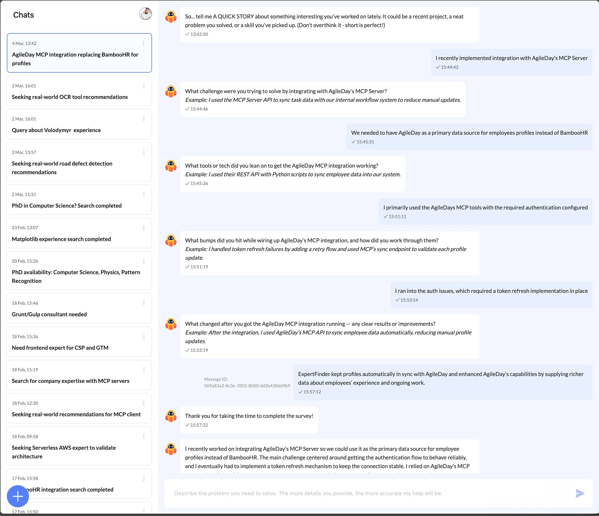Open options for Grunt/Gulp consultant needed chat
The height and width of the screenshot is (516, 599).
click(x=144, y=303)
